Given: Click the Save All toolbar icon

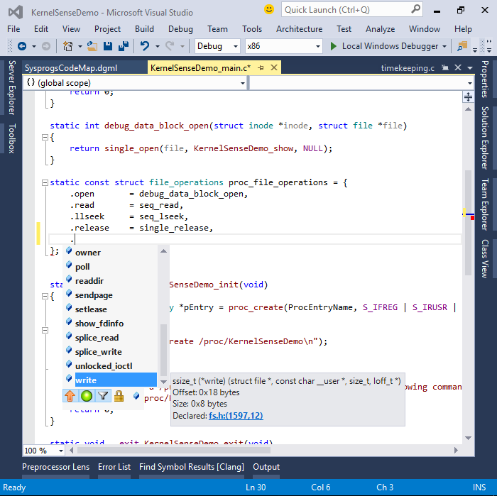Looking at the screenshot, I should pos(124,46).
